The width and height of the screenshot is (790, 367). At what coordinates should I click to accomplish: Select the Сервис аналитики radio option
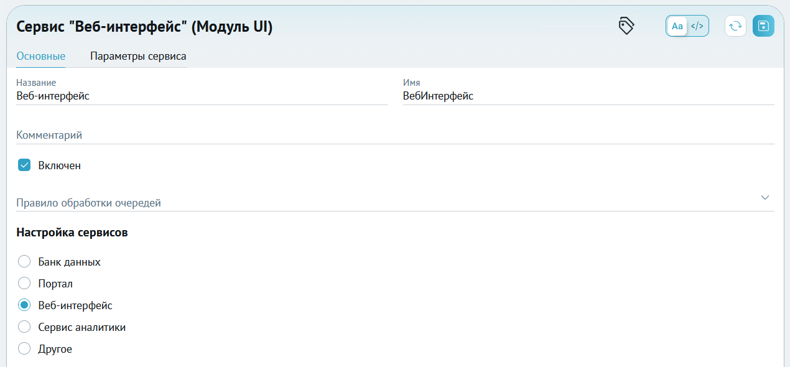click(24, 327)
